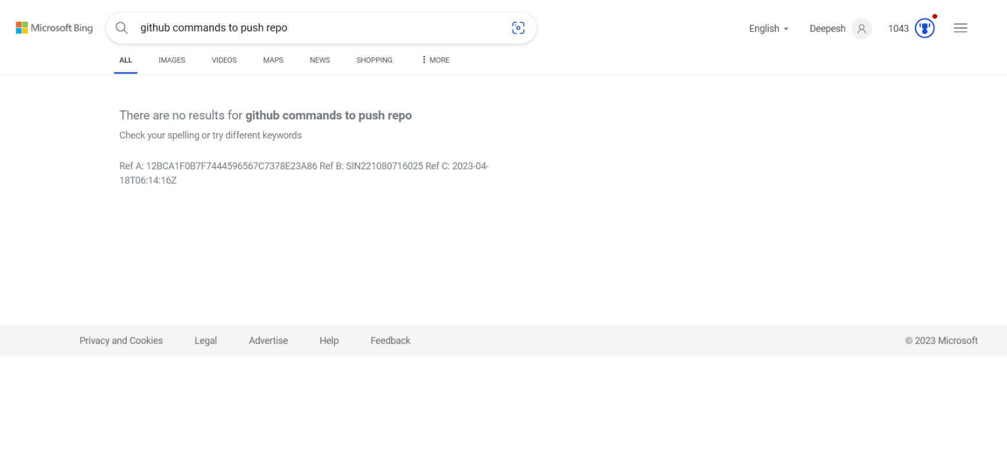
Task: Open the Microsoft Rewards trophy icon
Action: pos(924,28)
